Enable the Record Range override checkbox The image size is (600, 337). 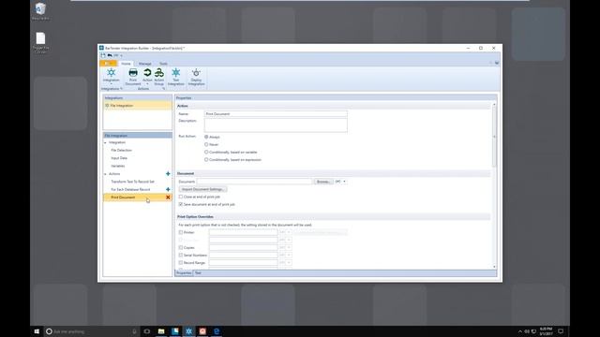coord(181,263)
